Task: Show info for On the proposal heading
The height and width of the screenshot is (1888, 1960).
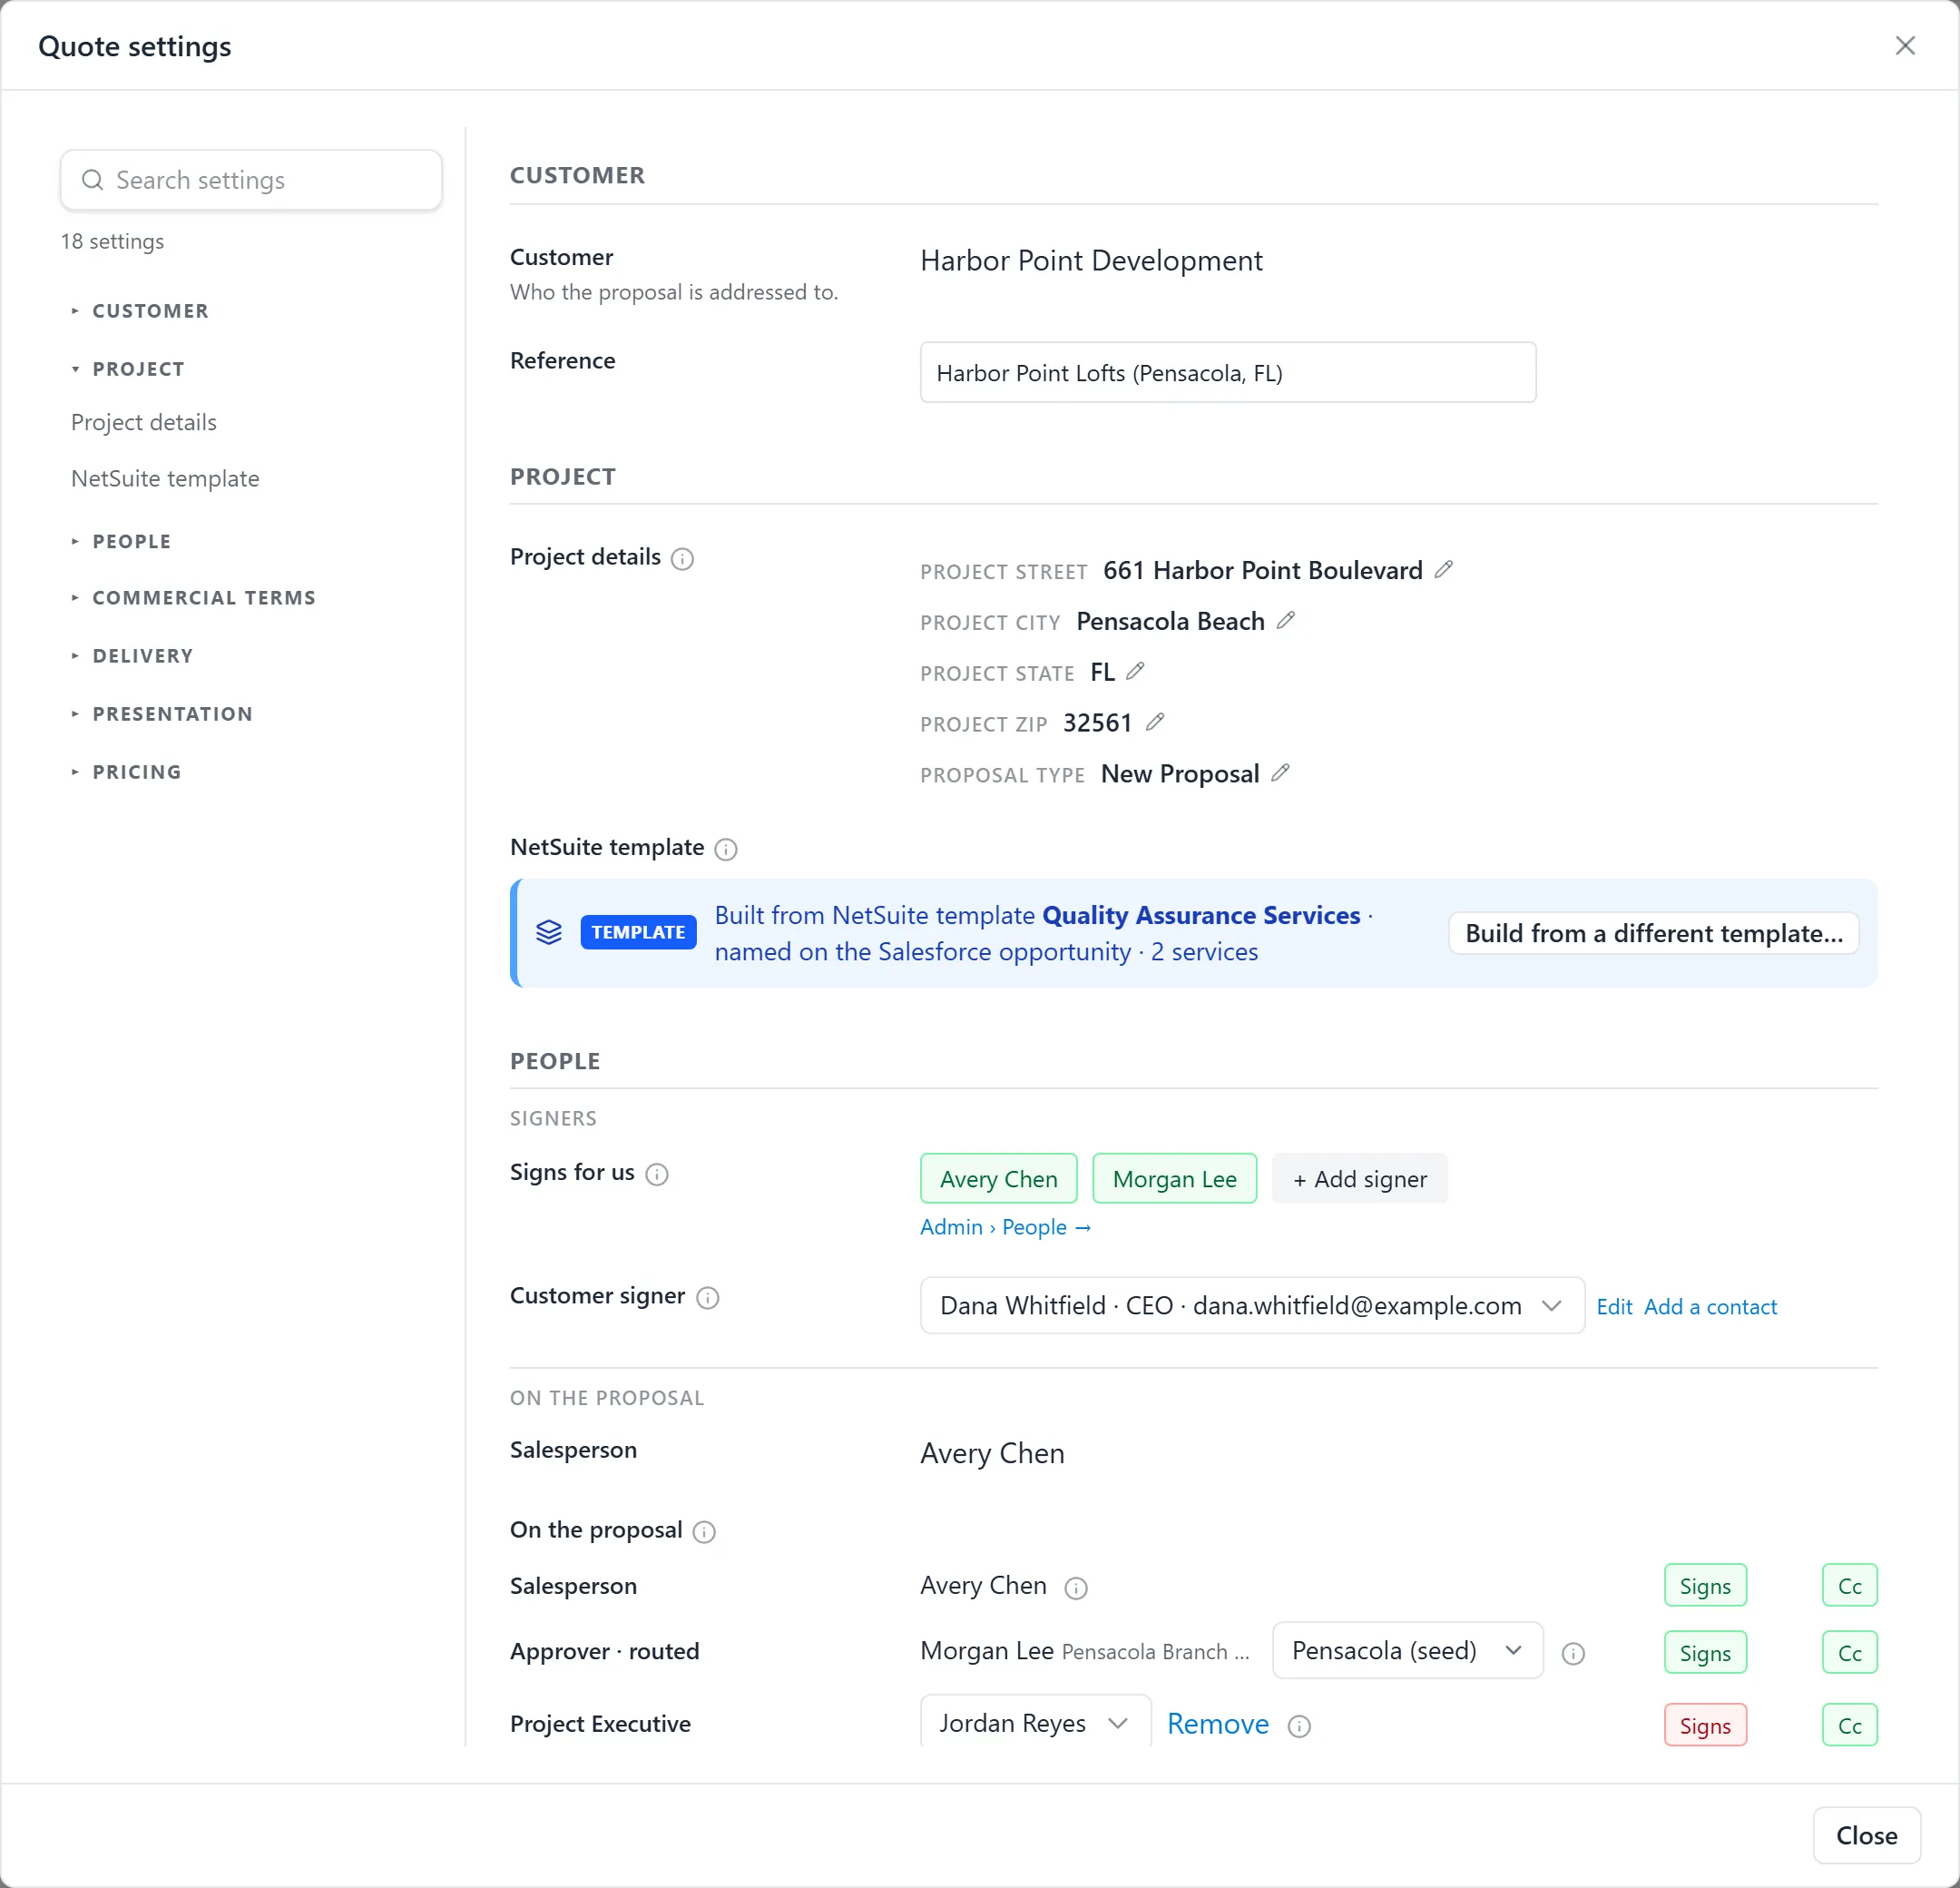Action: point(704,1532)
